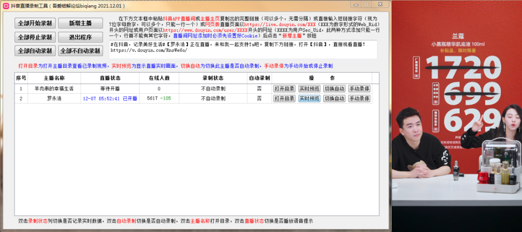The image size is (522, 232).
Task: Click 切换自动 in the 羊肉串的幸福生活 row
Action: click(334, 89)
